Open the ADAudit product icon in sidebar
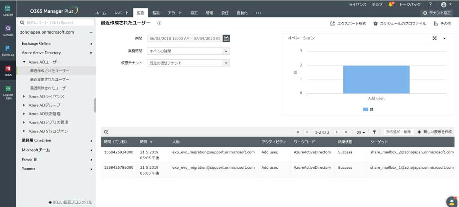This screenshot has width=459, height=207. tap(8, 30)
